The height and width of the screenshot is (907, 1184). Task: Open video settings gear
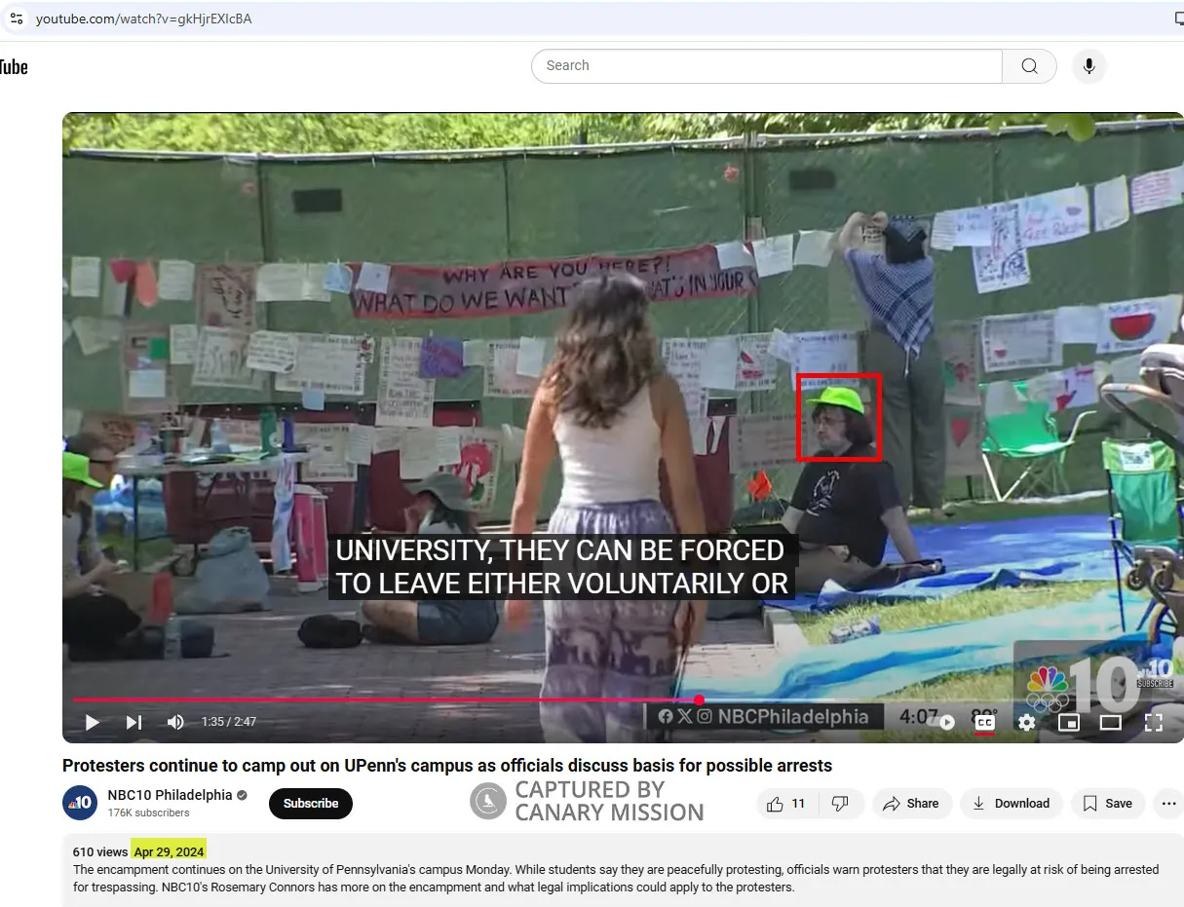(1026, 722)
